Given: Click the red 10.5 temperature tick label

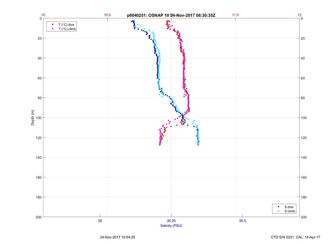Looking at the screenshot, I should tap(107, 15).
